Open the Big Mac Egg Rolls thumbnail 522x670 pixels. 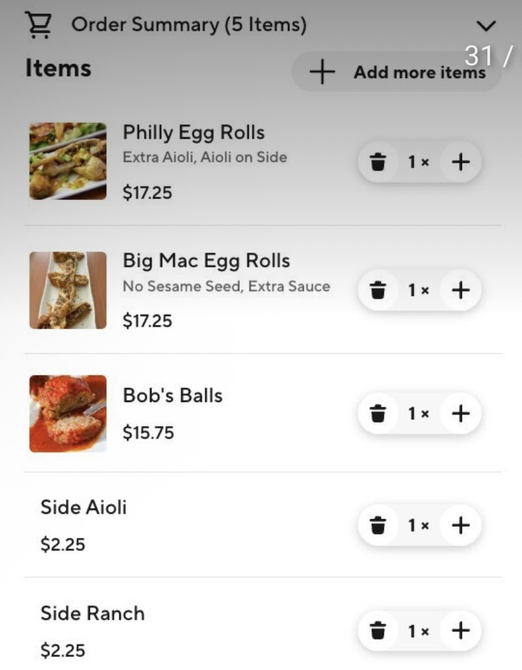pos(68,290)
